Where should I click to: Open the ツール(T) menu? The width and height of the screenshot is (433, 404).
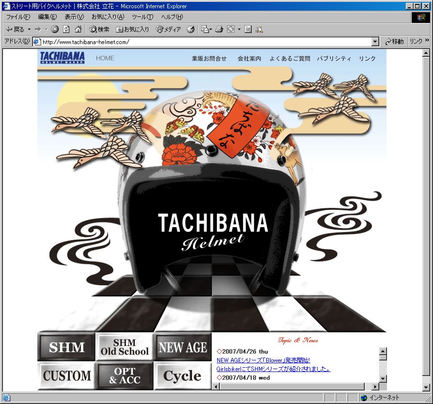pos(143,17)
